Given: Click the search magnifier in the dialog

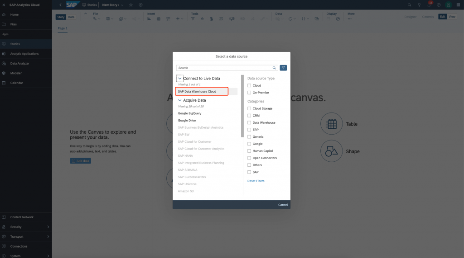Looking at the screenshot, I should coord(274,68).
